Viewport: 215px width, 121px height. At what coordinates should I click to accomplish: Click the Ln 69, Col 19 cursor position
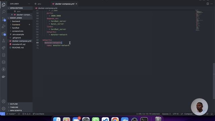[148, 114]
